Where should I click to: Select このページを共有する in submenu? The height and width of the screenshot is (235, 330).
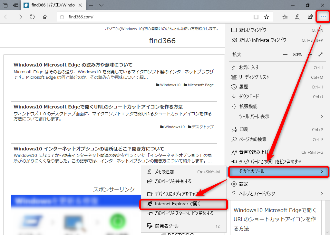[183, 181]
